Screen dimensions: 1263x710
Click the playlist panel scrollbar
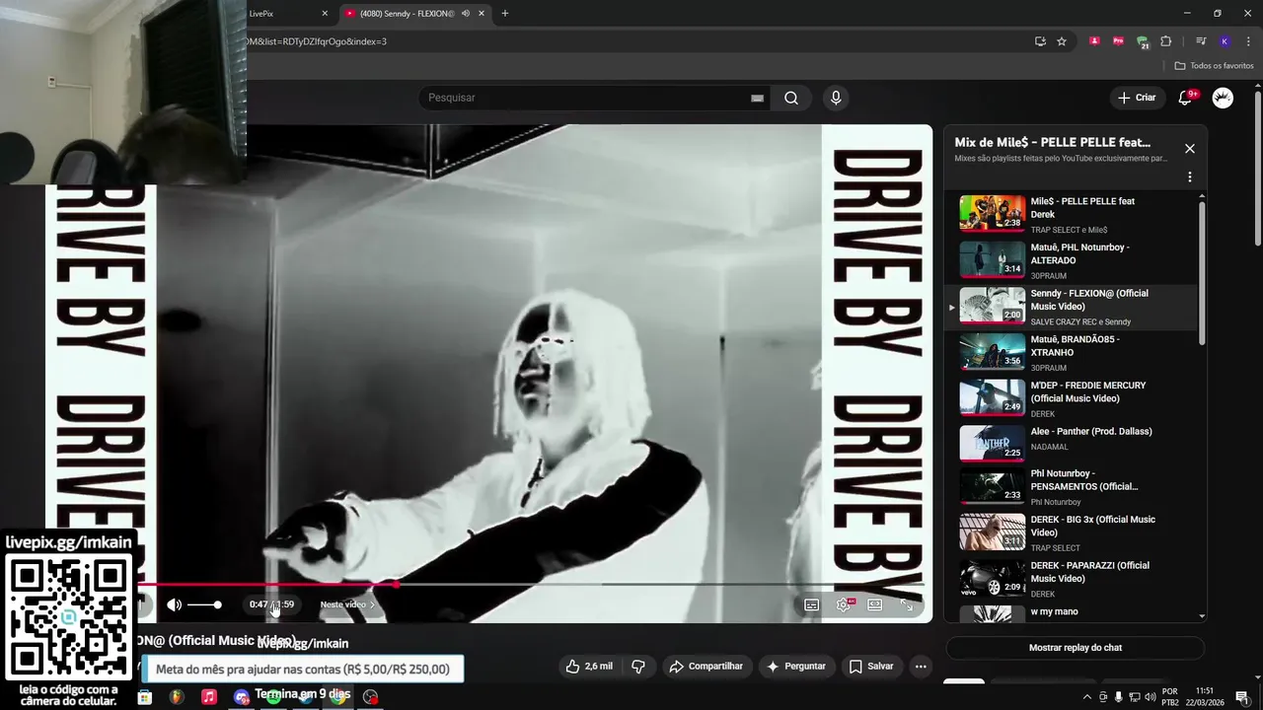1202,271
